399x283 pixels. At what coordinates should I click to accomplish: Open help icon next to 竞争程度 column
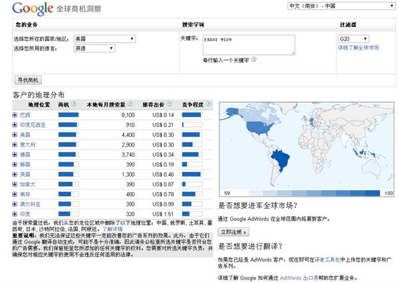[208, 104]
